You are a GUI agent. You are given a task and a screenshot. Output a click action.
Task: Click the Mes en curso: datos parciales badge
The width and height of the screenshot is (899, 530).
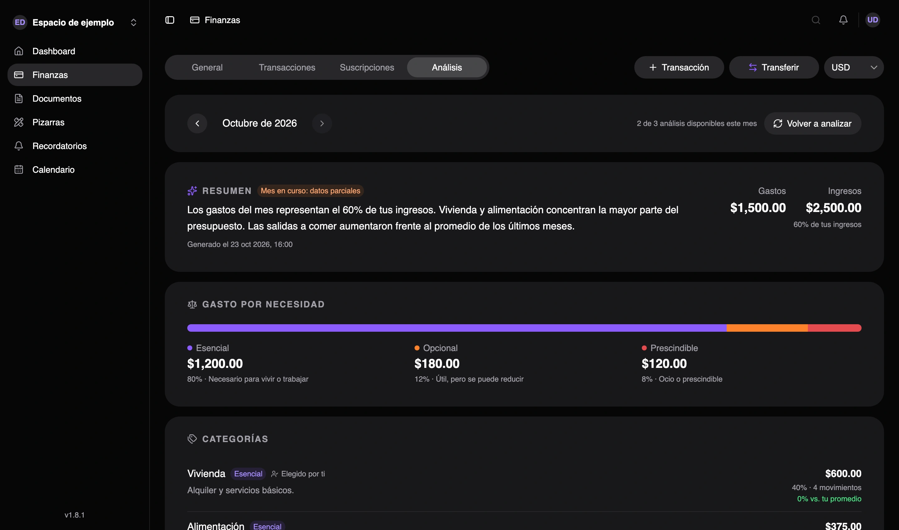point(310,191)
